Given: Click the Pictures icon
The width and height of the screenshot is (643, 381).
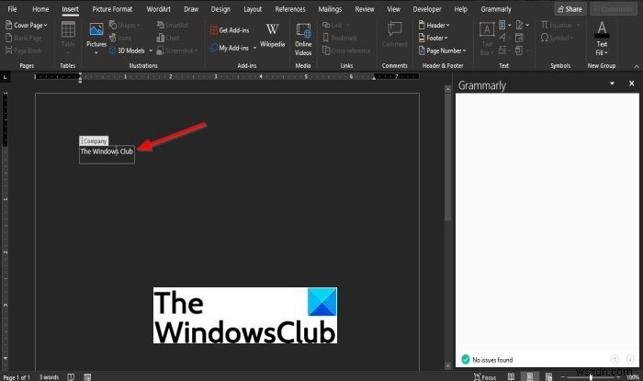Looking at the screenshot, I should (96, 30).
